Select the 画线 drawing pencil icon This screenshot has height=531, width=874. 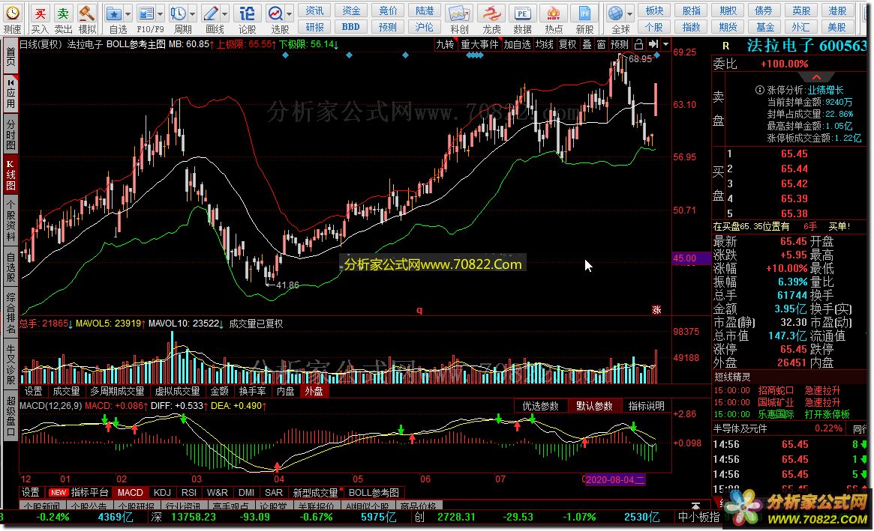point(211,13)
